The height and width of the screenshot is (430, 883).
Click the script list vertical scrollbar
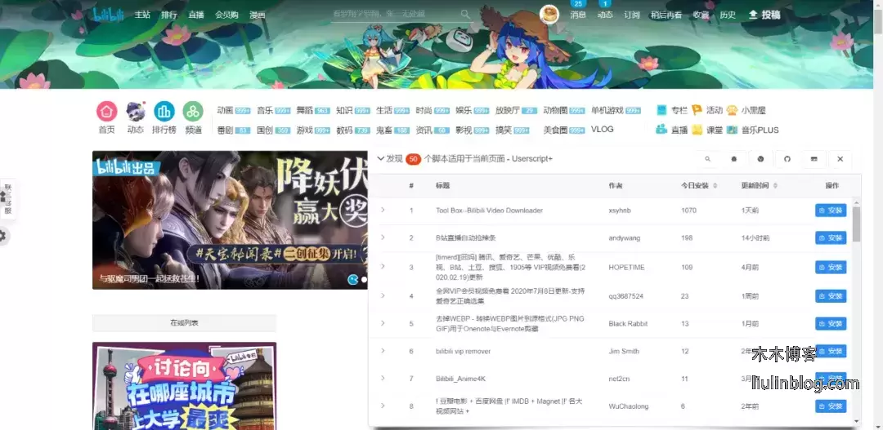coord(856,224)
